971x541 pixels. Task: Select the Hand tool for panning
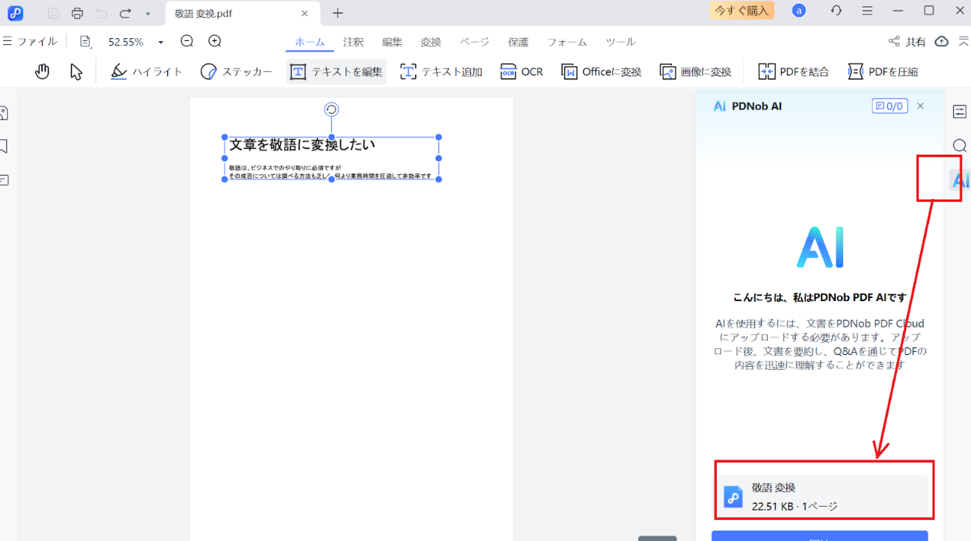(43, 71)
